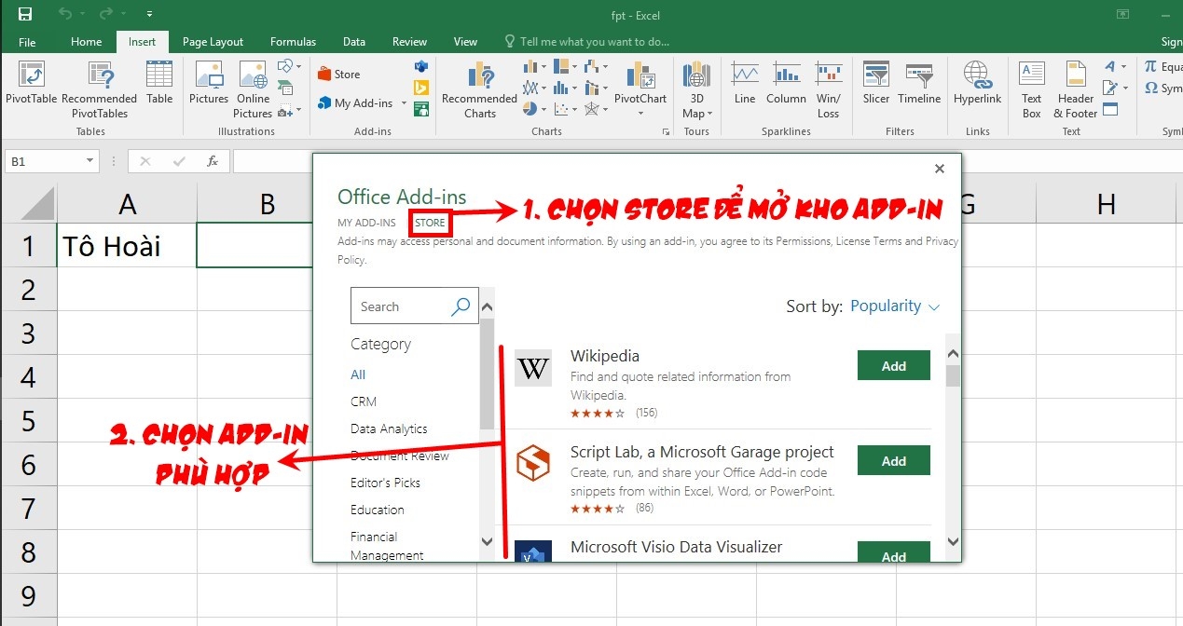The height and width of the screenshot is (626, 1183).
Task: Switch to the Data tab
Action: [x=353, y=42]
